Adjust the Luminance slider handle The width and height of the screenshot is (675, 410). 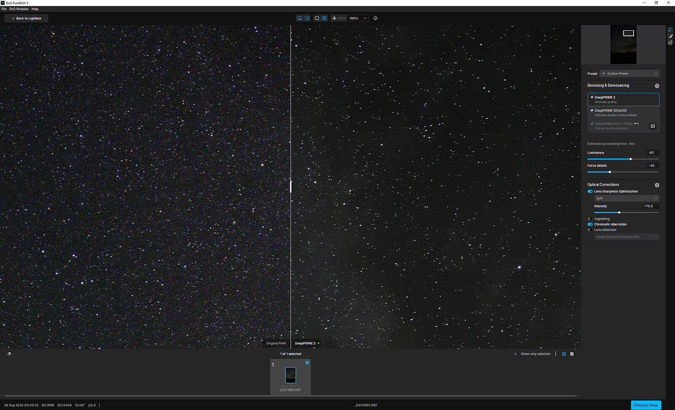click(x=630, y=159)
